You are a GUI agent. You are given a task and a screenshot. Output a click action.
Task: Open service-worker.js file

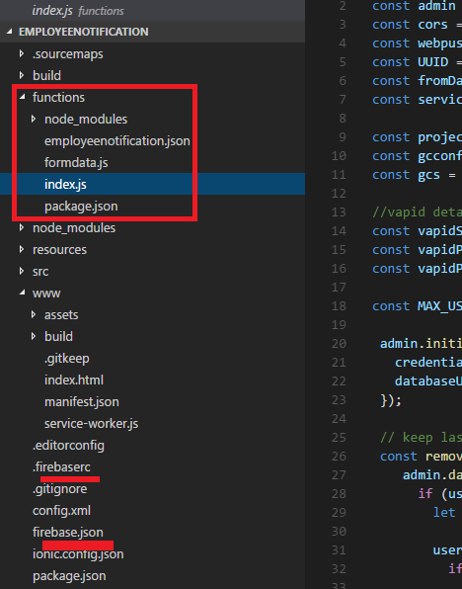click(91, 424)
